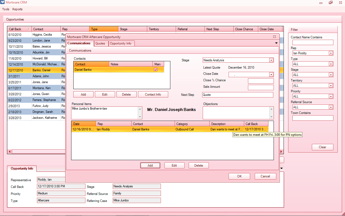Clear all filters with Clear button
Viewport: 345px width, 216px height.
[x=322, y=147]
